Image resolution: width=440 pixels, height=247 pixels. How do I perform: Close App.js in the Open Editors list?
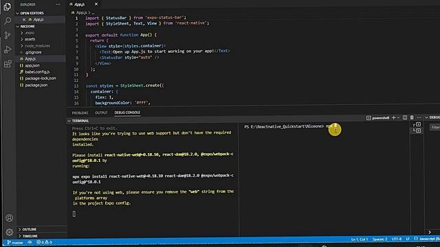pyautogui.click(x=24, y=19)
